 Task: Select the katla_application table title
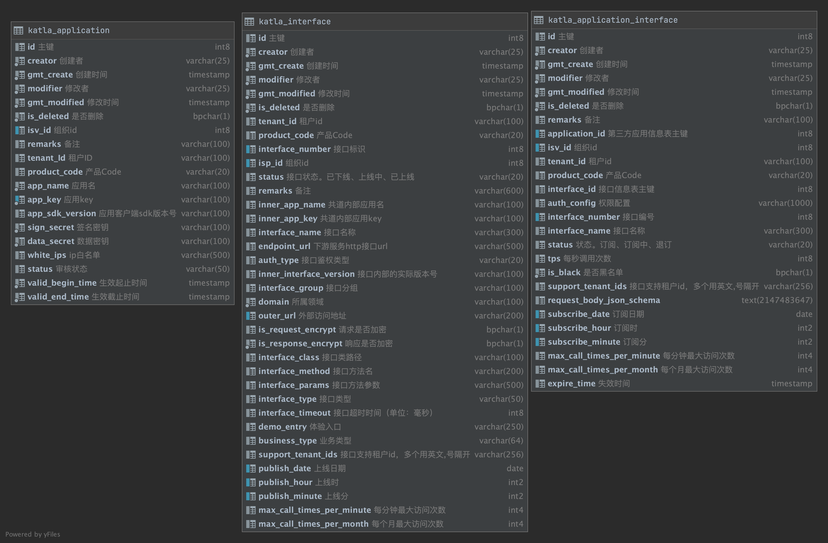69,31
